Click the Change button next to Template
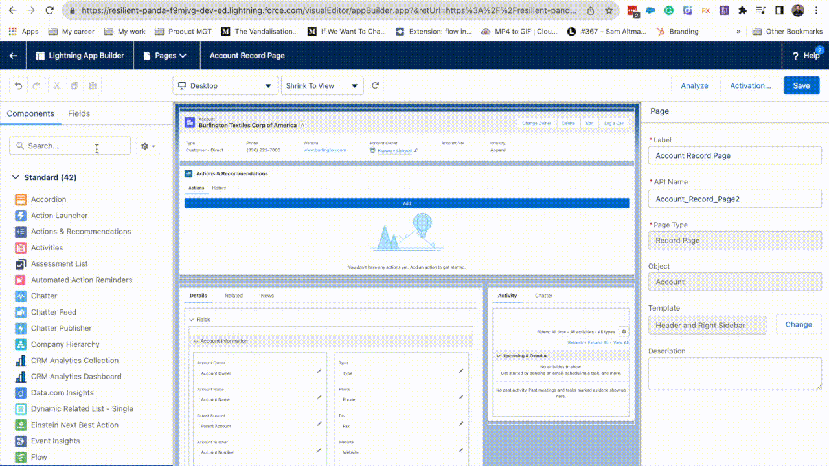The width and height of the screenshot is (829, 466). pyautogui.click(x=798, y=324)
